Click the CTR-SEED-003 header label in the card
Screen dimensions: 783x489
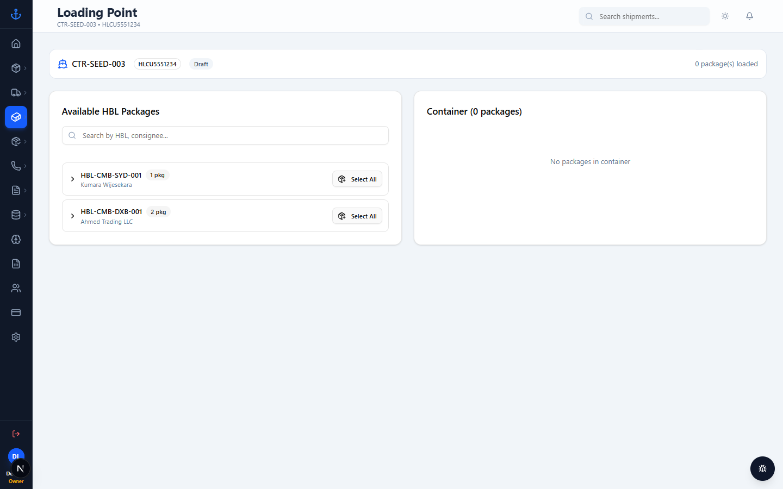coord(98,64)
